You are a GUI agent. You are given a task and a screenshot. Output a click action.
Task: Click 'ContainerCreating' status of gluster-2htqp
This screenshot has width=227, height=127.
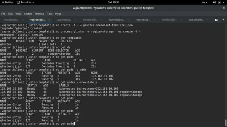pyautogui.click(x=55, y=63)
